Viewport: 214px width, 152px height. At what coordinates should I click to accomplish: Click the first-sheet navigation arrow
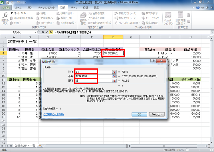[2, 146]
